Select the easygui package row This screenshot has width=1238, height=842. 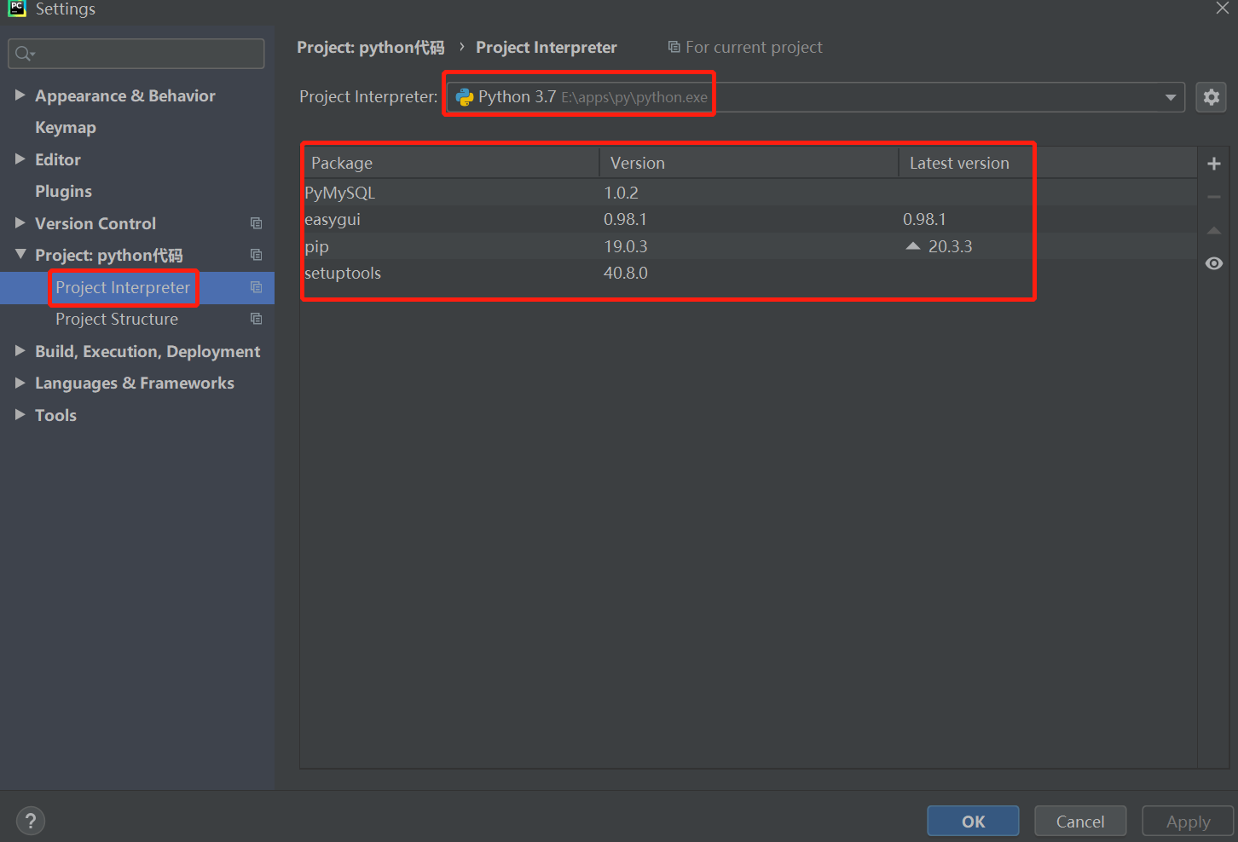(x=749, y=219)
